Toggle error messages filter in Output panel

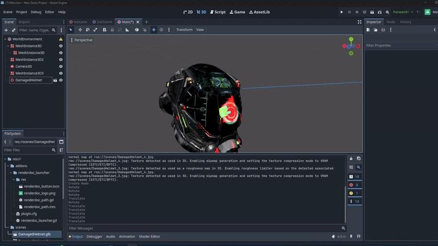355,185
